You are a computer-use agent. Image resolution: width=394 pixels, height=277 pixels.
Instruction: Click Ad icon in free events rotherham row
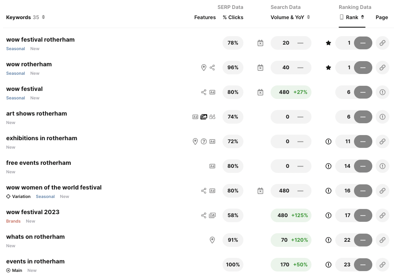212,166
